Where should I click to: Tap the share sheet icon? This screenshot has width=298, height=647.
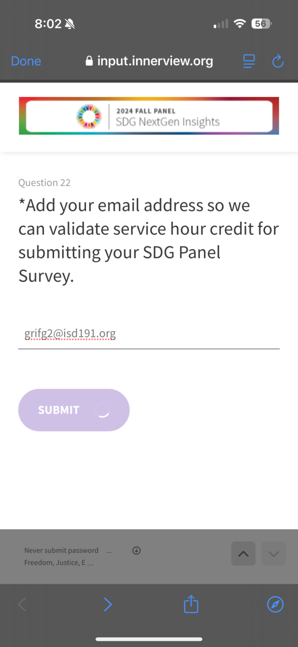(x=191, y=604)
